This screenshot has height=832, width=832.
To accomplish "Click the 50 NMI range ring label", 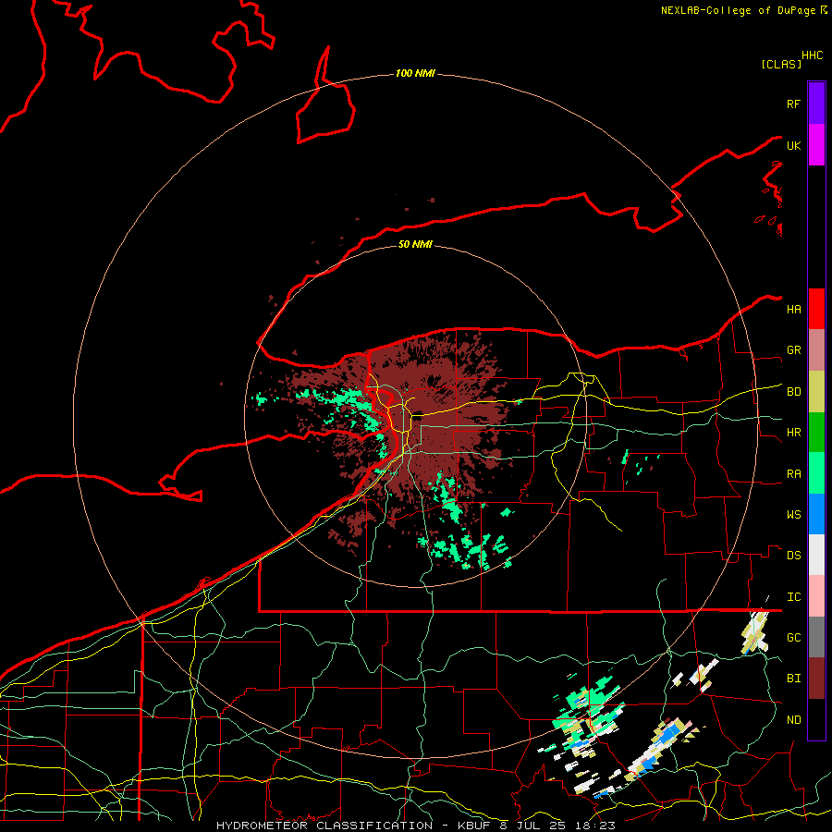I will tap(415, 244).
